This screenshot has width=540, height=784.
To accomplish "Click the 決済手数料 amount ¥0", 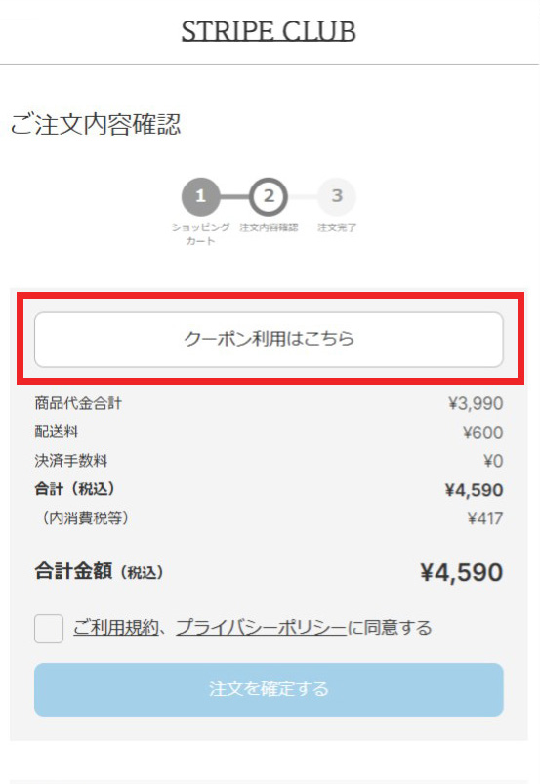I will click(493, 461).
